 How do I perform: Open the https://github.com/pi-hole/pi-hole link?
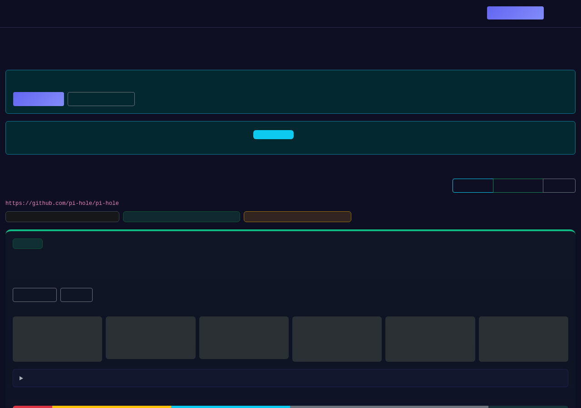62,204
